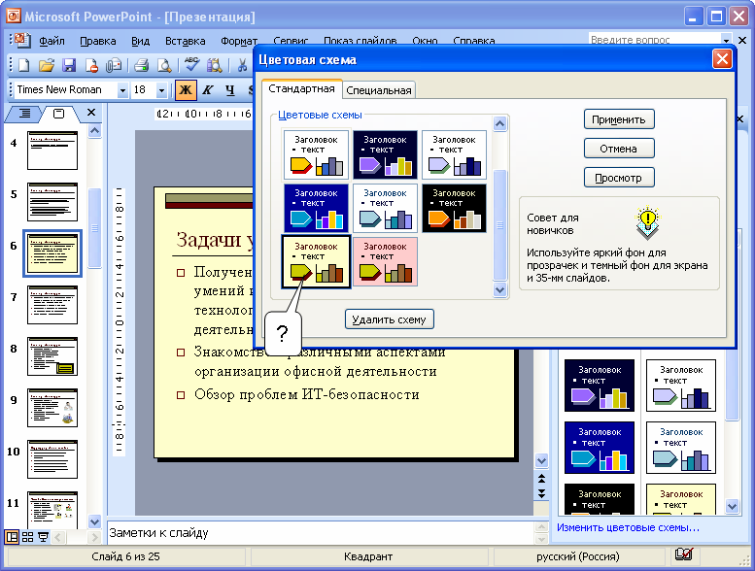Click scroll-up arrow of dialog color schemes list

(500, 124)
